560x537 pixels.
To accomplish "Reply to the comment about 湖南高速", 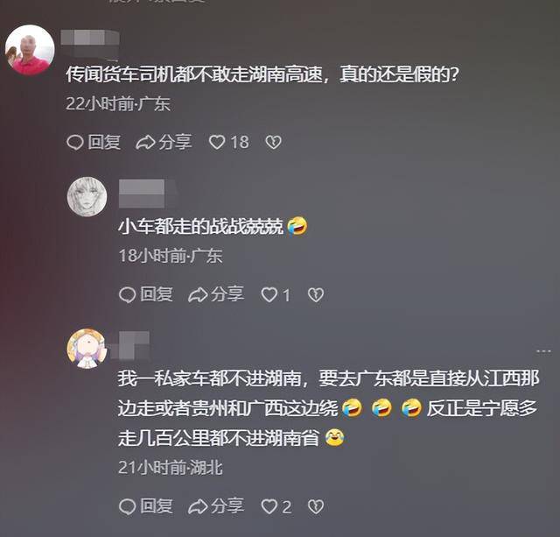I will (94, 142).
